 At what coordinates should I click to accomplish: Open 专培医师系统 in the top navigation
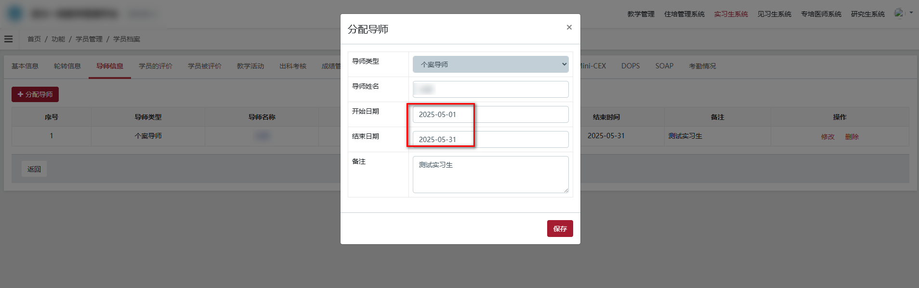(821, 14)
